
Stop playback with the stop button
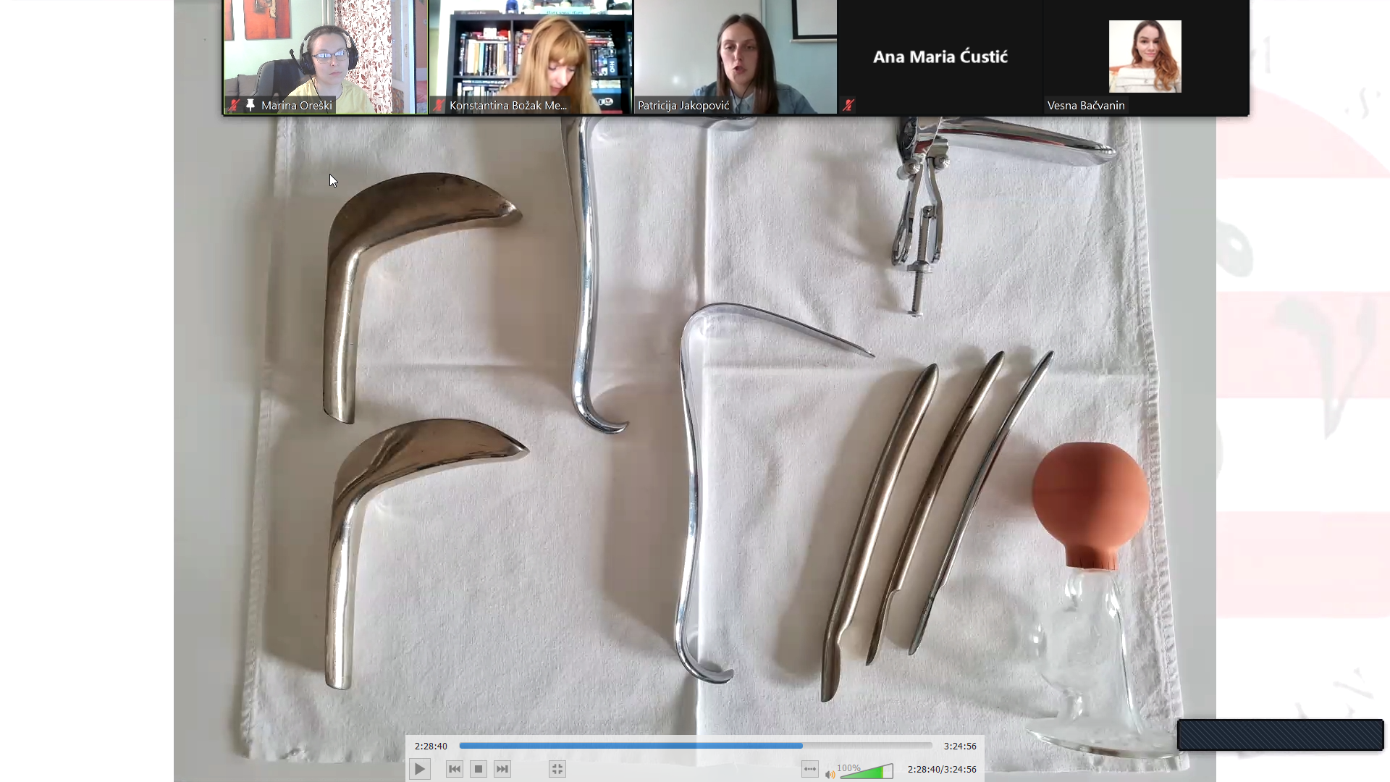479,769
